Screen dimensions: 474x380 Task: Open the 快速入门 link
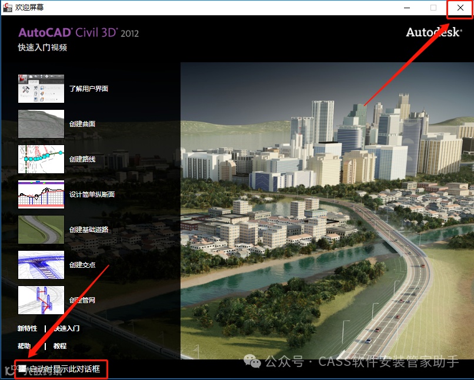(66, 328)
